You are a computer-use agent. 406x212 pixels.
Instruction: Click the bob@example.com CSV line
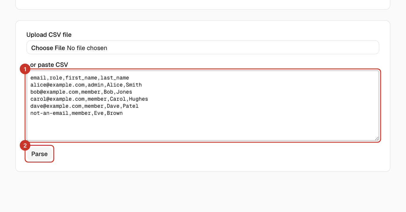pyautogui.click(x=81, y=92)
